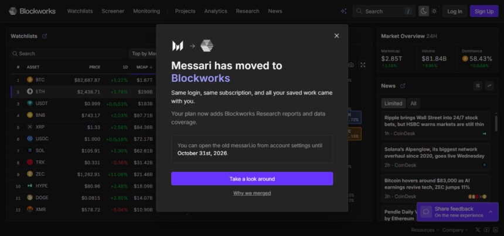Switch News panel to list view
The image size is (504, 236).
click(478, 86)
